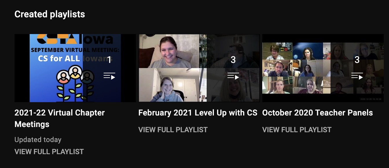Screen dimensions: 389x168
Task: Click the playlist icon on February 2021 thumbnail
Action: (x=233, y=76)
